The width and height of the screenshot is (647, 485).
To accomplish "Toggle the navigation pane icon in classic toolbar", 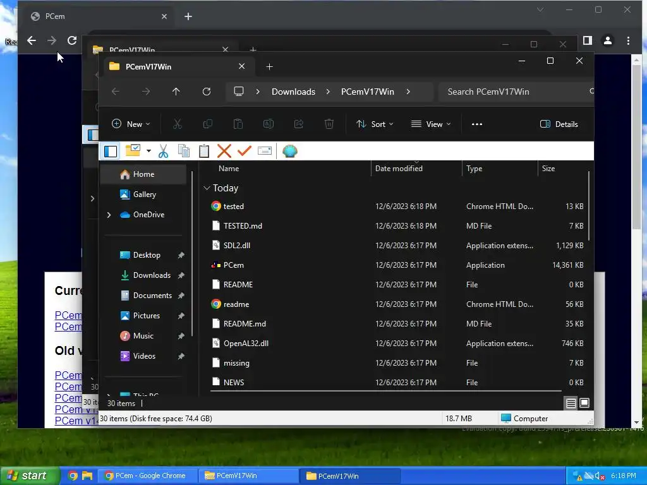I will tap(111, 152).
